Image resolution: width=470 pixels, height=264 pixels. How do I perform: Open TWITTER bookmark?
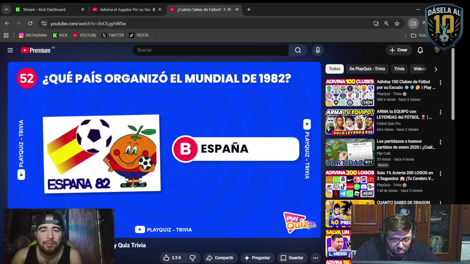coord(113,35)
